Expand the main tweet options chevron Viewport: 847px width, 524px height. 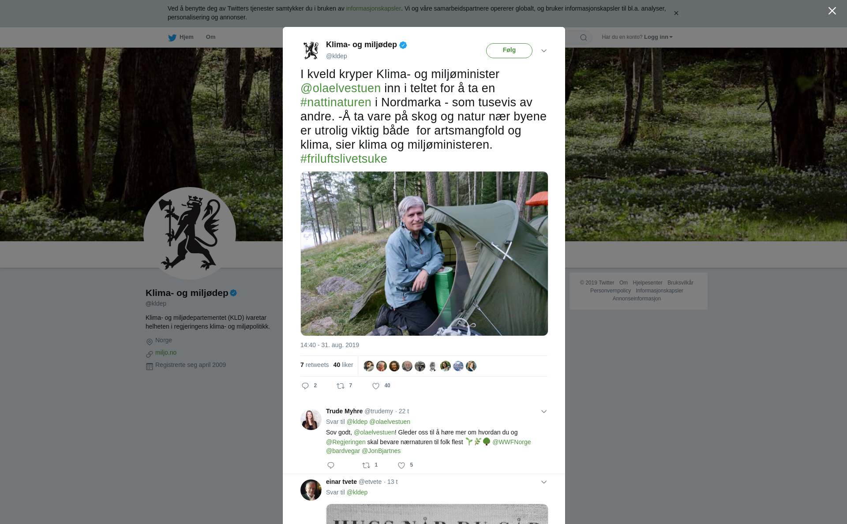click(544, 51)
